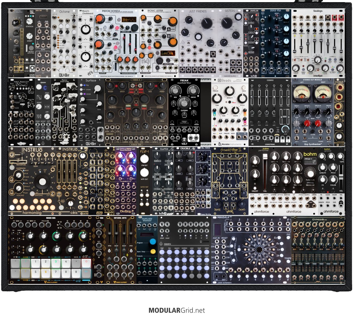Toggle the ON/OFF button on bohm performer
354x316 pixels.
coord(255,188)
